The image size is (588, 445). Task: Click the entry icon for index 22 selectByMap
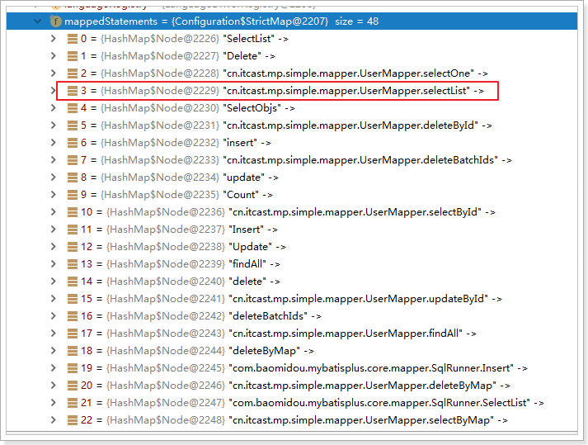tap(73, 420)
